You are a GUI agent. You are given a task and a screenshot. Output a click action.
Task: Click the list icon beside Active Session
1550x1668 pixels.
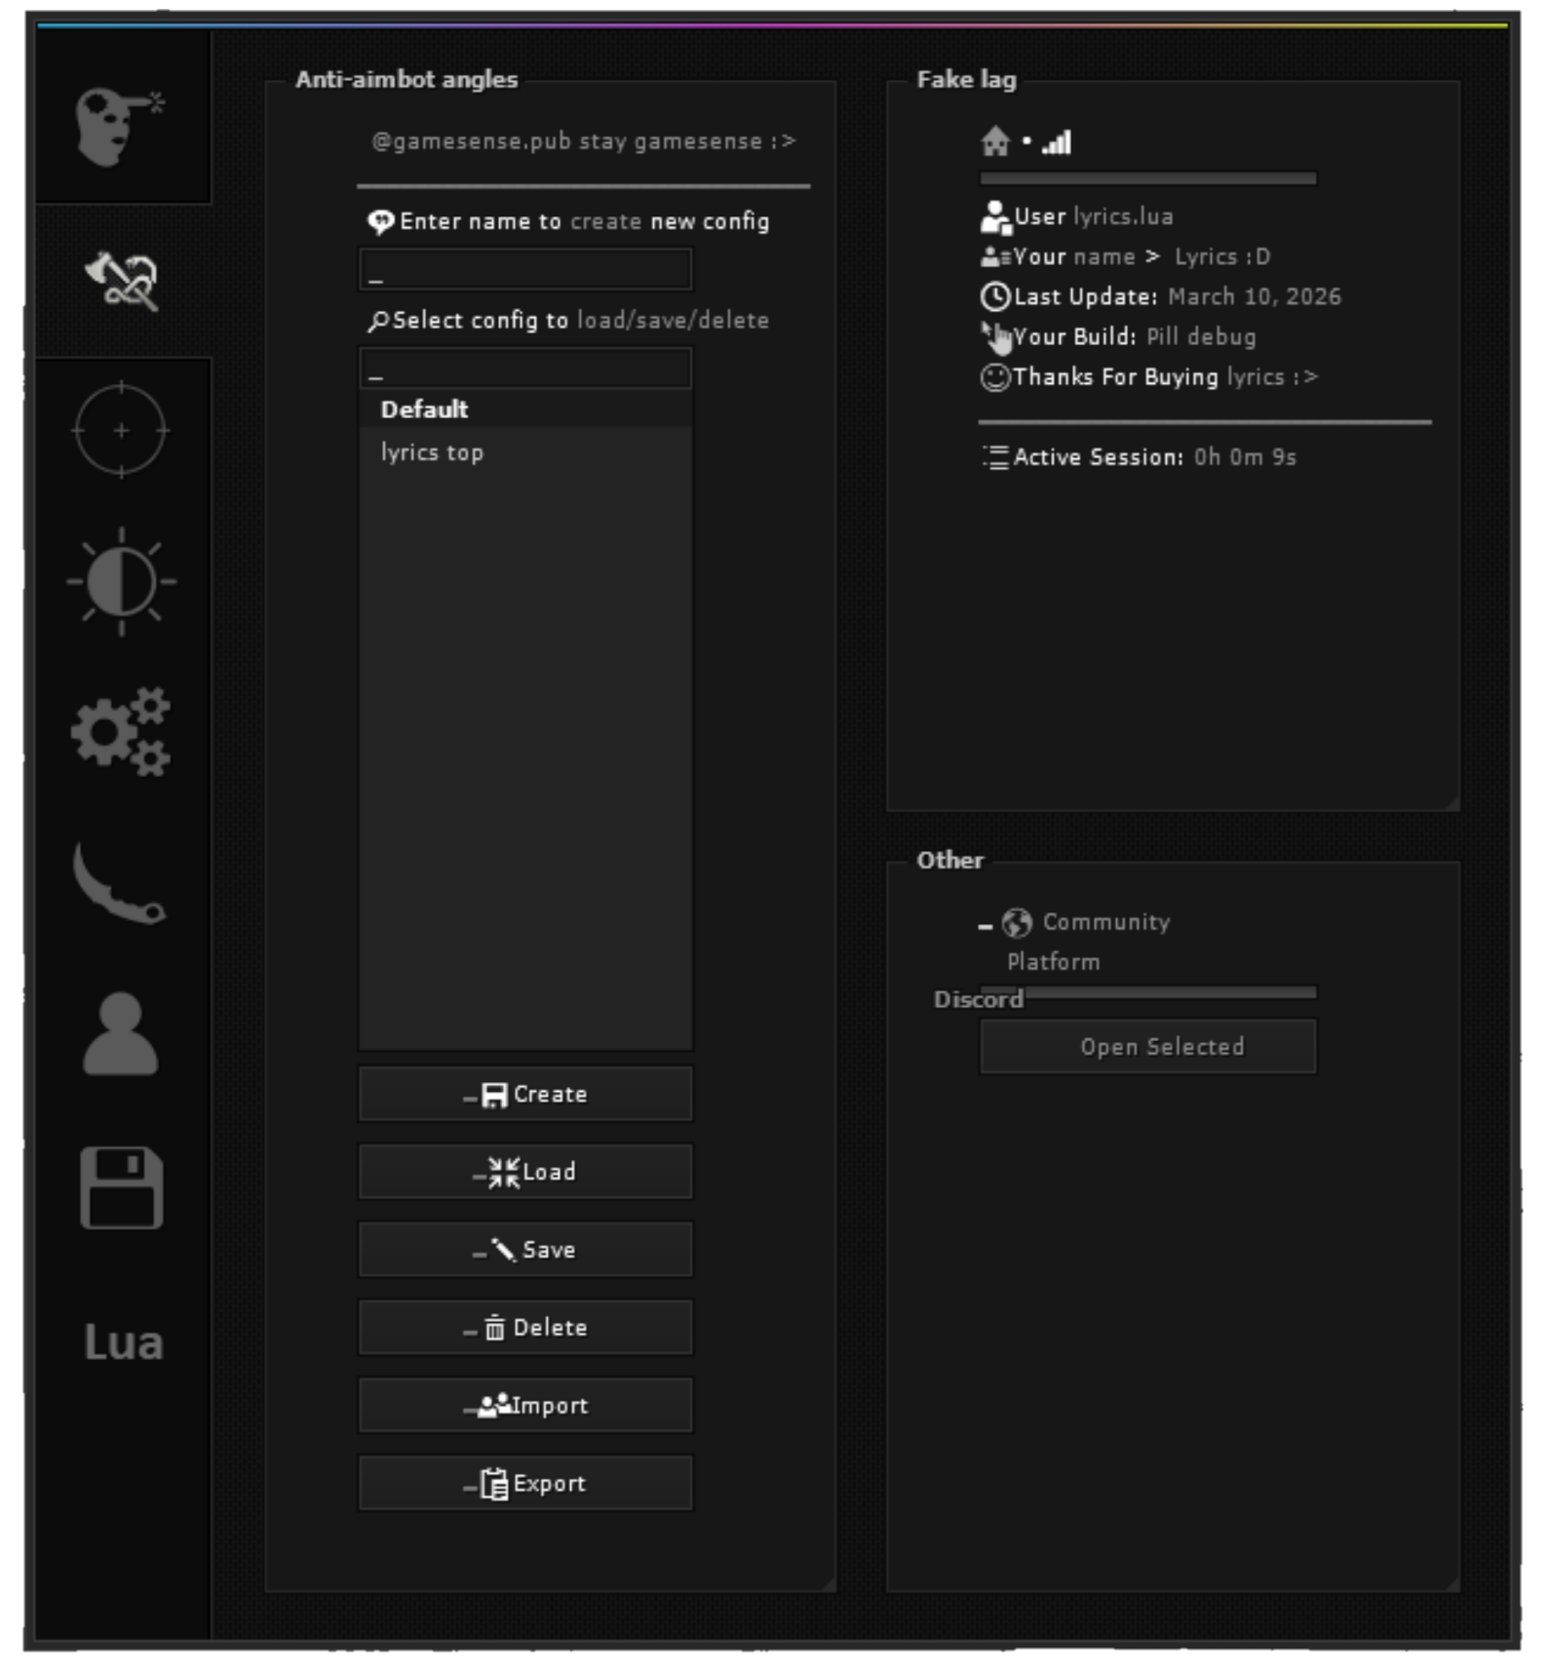coord(995,457)
